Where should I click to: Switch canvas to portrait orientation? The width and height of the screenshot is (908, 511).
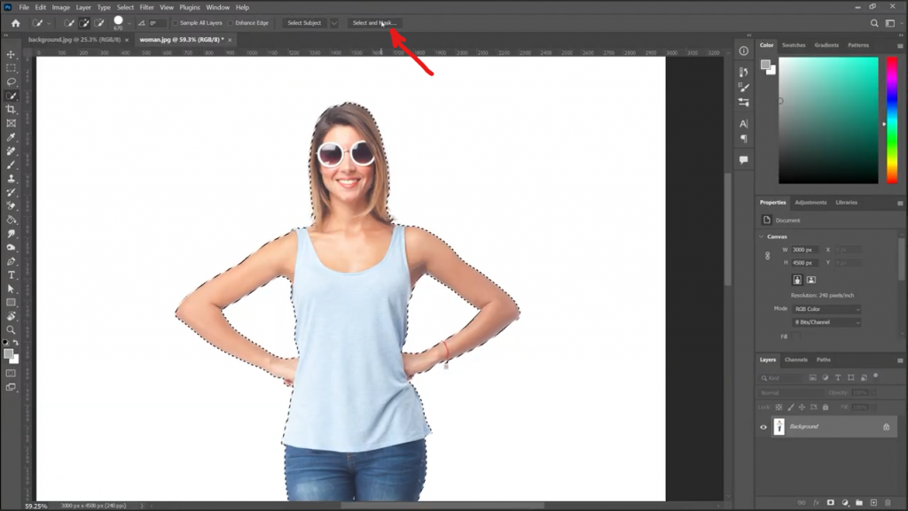coord(797,280)
